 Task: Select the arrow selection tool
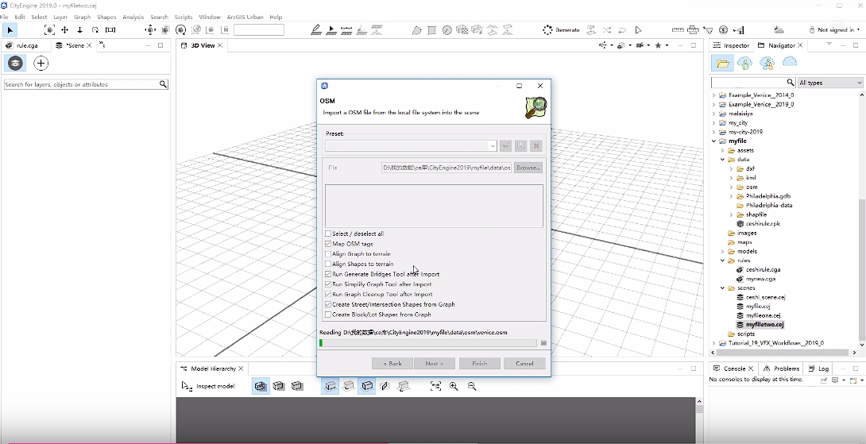tap(10, 30)
